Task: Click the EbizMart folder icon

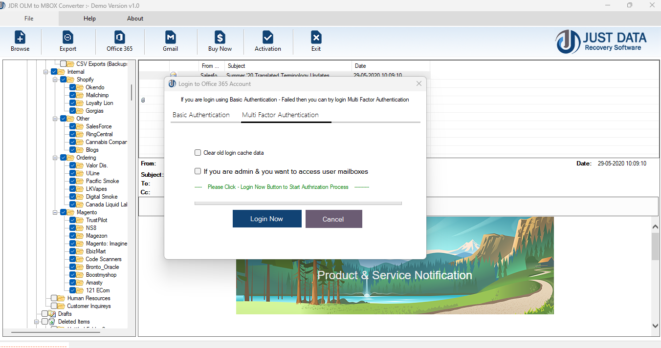Action: click(80, 251)
